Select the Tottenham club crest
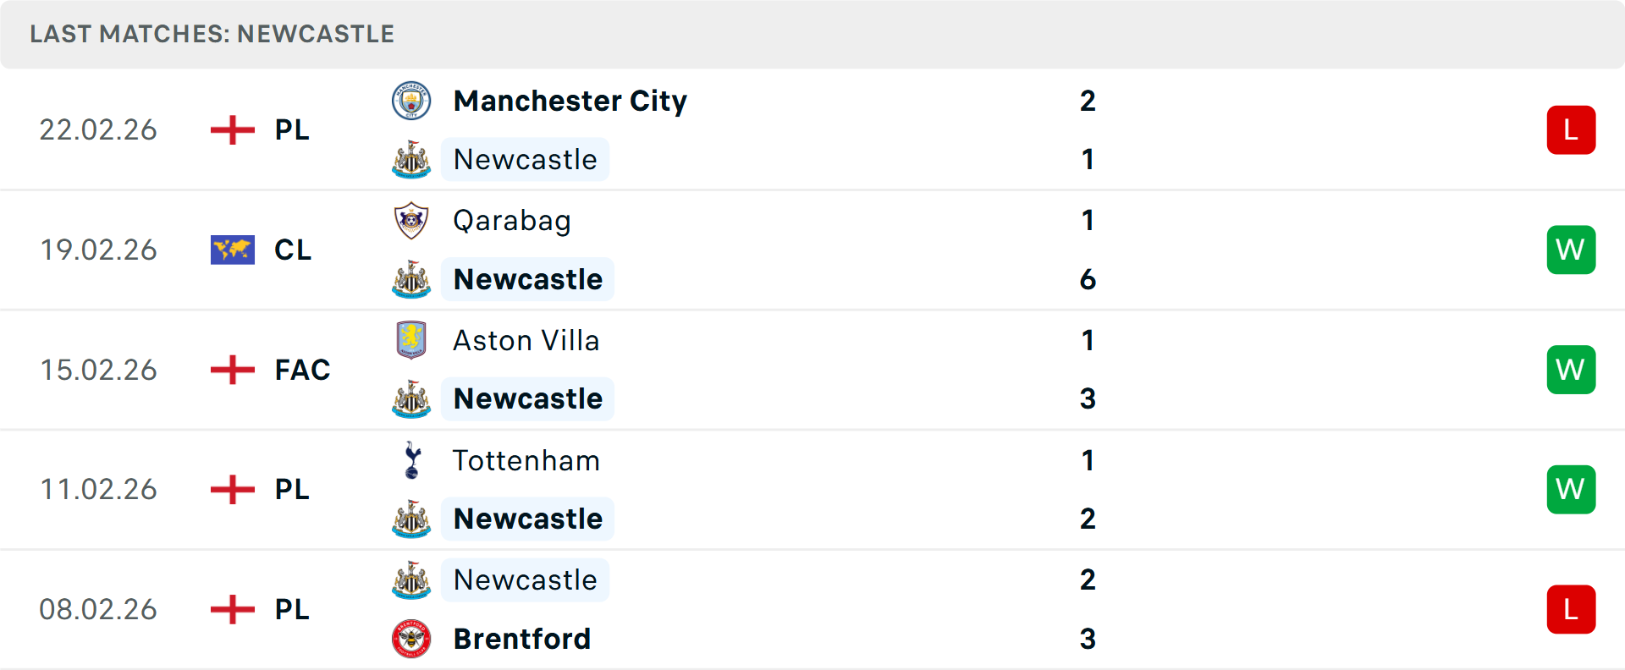Screen dimensions: 1625x670 click(411, 461)
